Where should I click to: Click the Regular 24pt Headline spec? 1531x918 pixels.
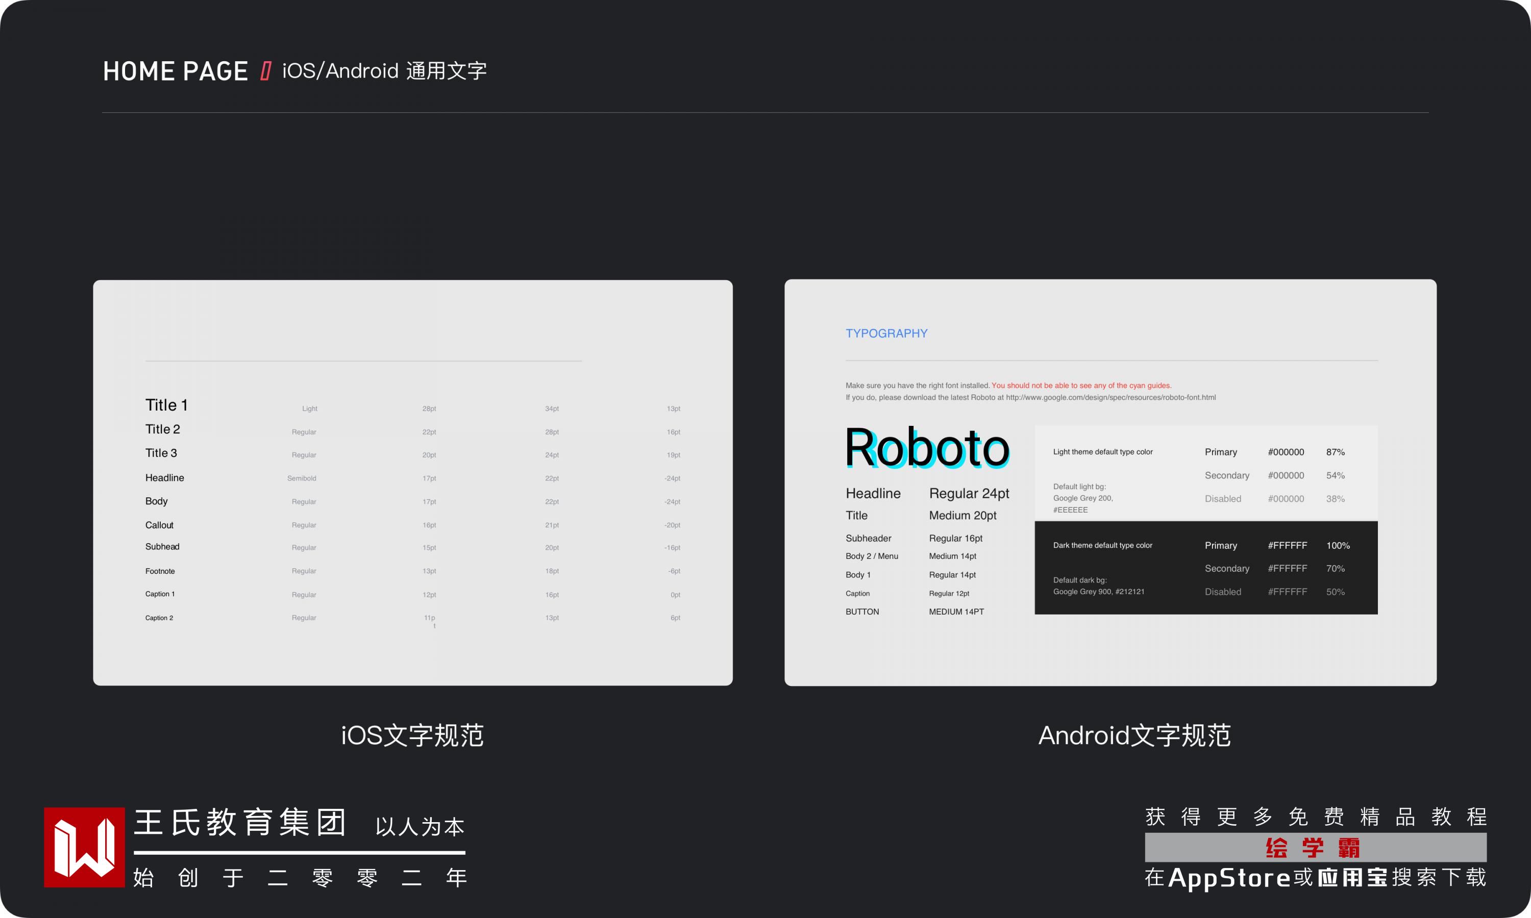pyautogui.click(x=969, y=494)
